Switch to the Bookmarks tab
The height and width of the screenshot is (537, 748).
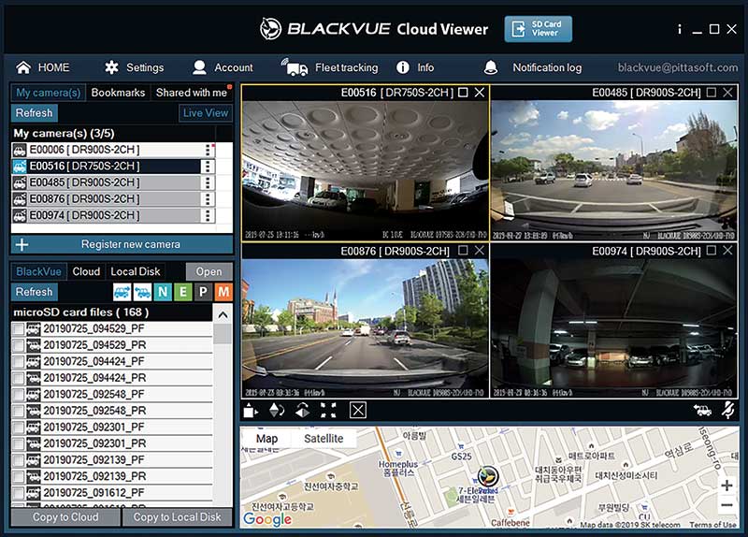(118, 93)
